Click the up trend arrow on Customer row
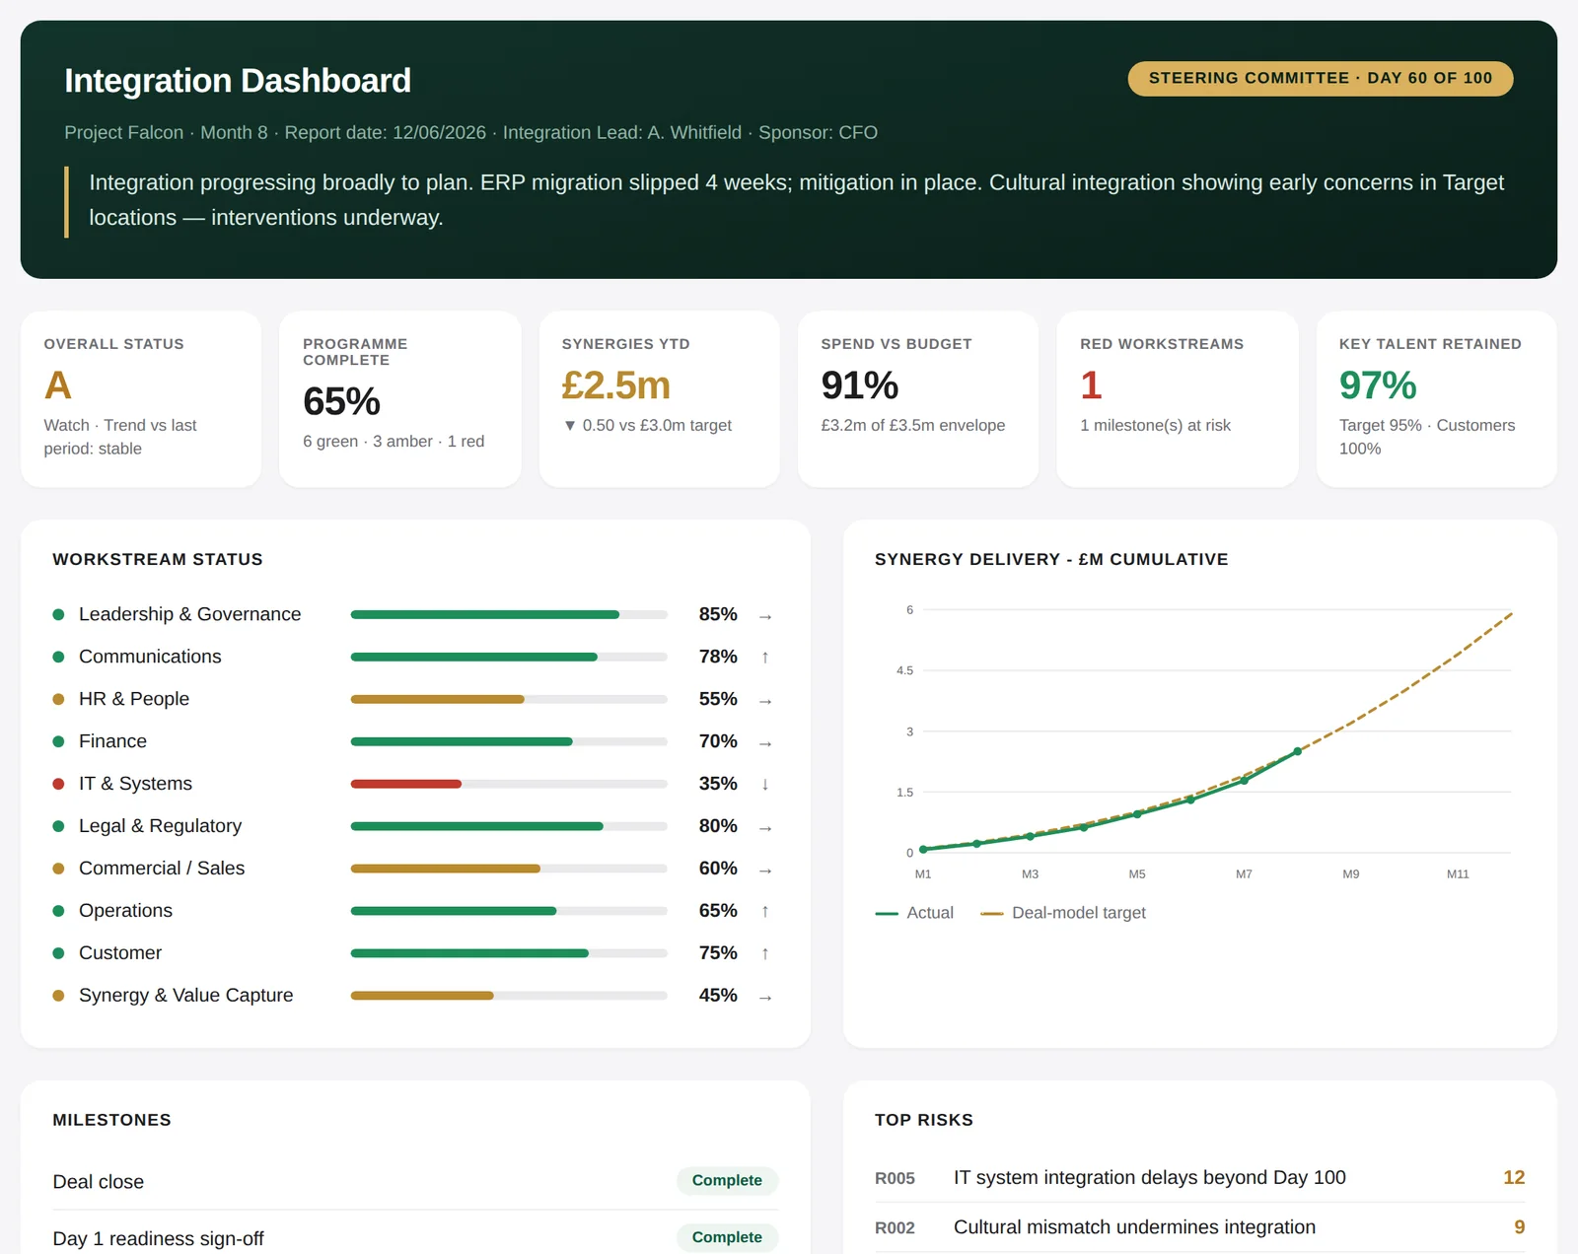This screenshot has height=1254, width=1578. pos(765,953)
